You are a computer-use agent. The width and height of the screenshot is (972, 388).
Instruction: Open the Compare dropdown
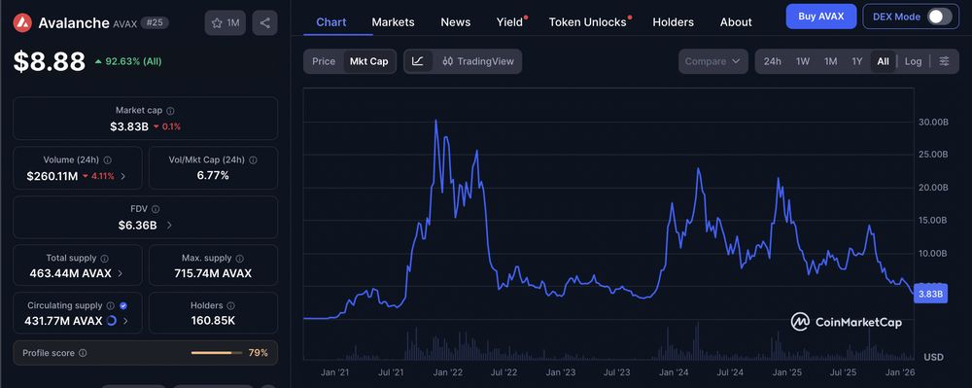[712, 61]
